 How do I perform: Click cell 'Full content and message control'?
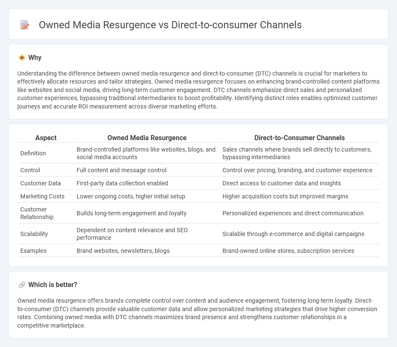147,170
